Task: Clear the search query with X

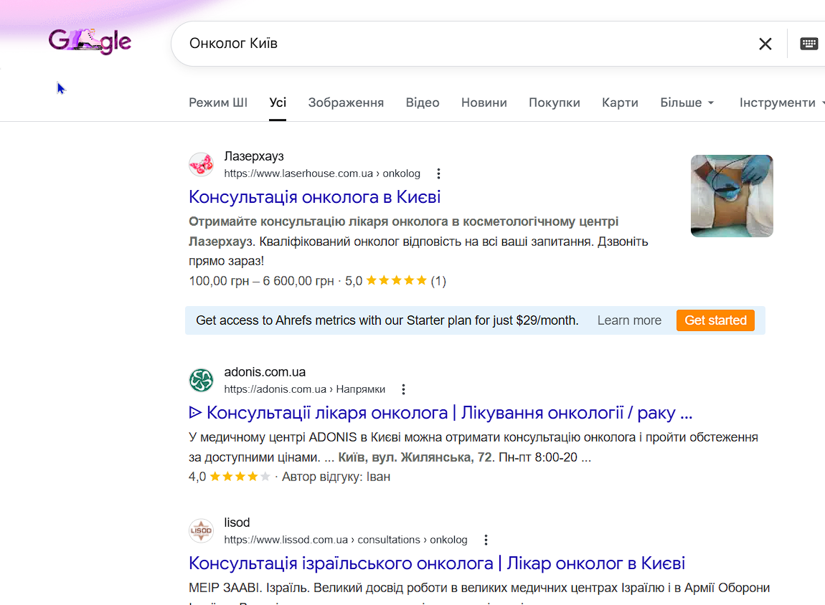Action: point(765,44)
